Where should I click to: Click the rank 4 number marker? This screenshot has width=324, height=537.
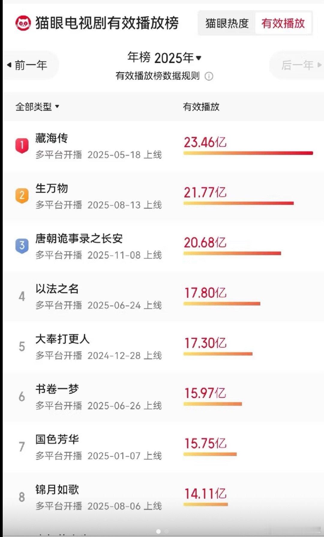22,296
